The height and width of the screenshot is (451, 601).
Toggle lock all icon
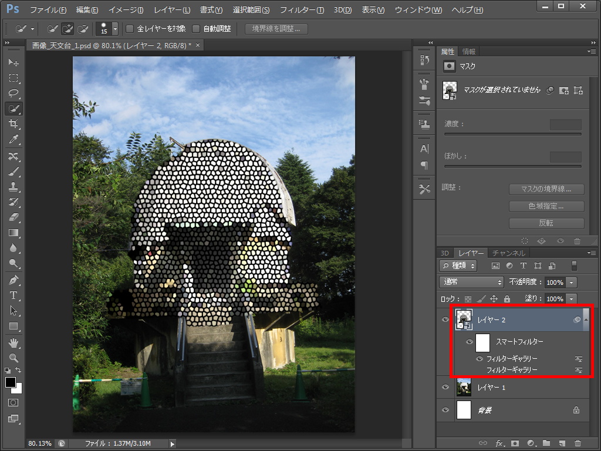(507, 299)
